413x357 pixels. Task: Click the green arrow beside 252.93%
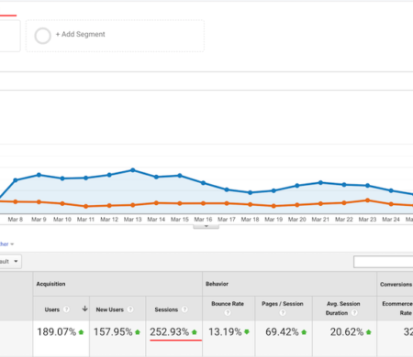point(195,332)
